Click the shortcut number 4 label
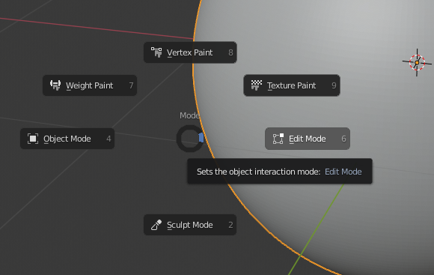Viewport: 434px width, 275px height. [x=109, y=139]
